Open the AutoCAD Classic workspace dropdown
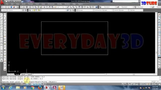 (11, 10)
